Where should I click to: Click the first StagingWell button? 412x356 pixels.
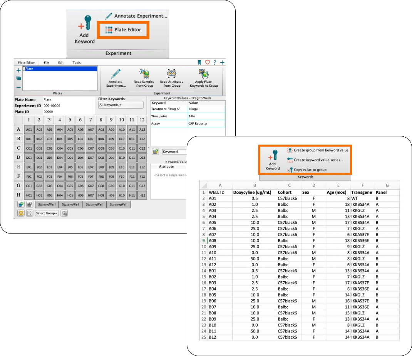[x=47, y=205]
